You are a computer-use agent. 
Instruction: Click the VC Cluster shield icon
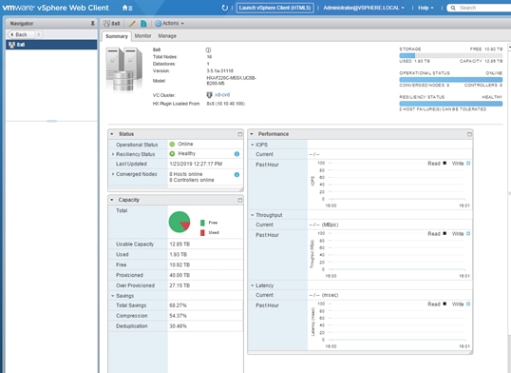point(209,95)
